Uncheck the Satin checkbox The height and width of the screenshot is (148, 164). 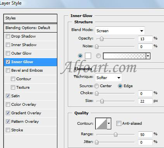tap(8, 96)
